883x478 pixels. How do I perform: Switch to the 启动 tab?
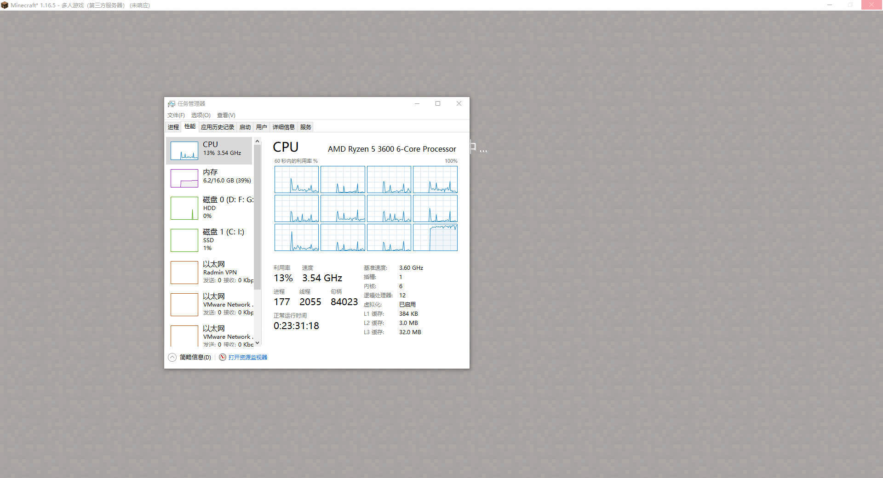(x=245, y=127)
